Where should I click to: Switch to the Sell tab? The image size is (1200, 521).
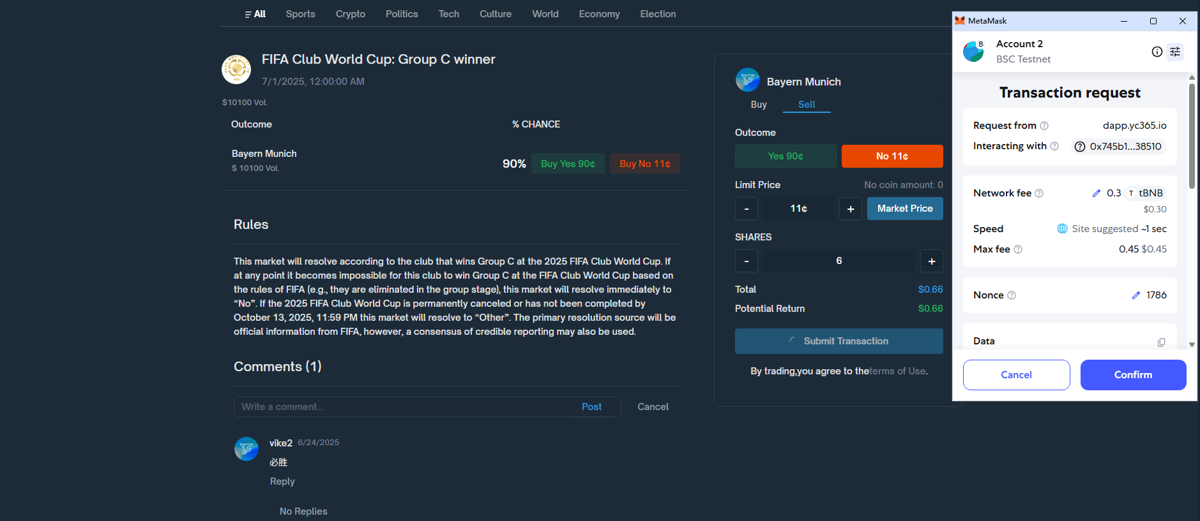[x=807, y=105]
